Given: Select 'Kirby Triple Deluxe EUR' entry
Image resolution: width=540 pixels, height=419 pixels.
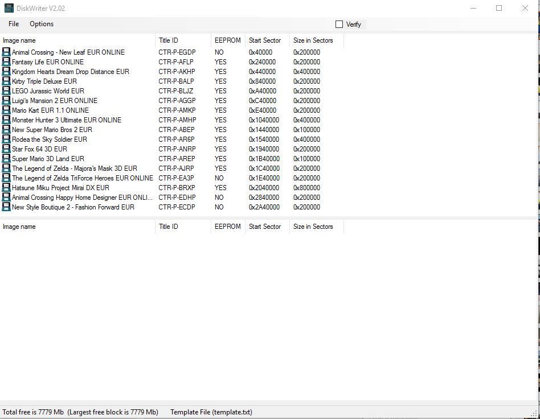Looking at the screenshot, I should [44, 81].
